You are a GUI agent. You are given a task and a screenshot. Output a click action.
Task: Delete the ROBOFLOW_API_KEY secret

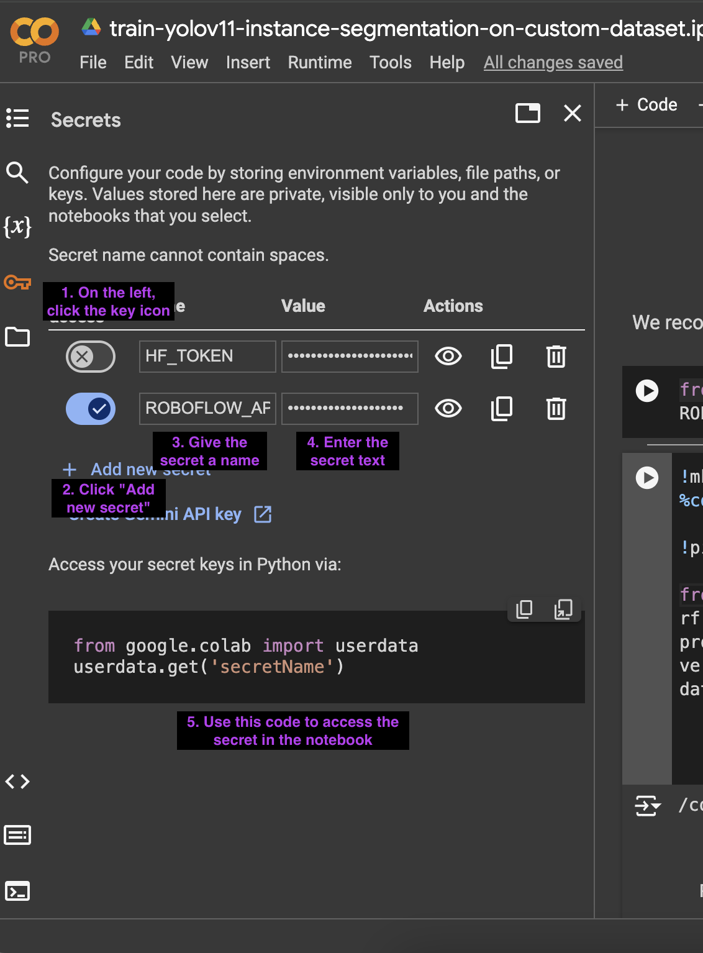coord(556,409)
